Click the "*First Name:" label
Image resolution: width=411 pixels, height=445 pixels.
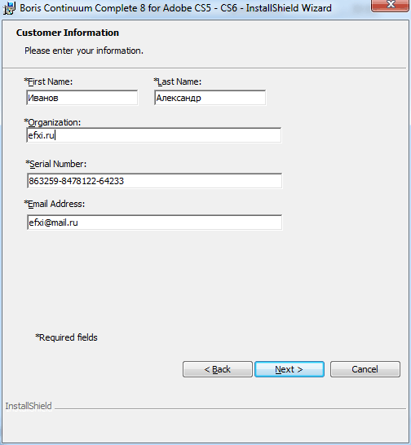[x=48, y=82]
